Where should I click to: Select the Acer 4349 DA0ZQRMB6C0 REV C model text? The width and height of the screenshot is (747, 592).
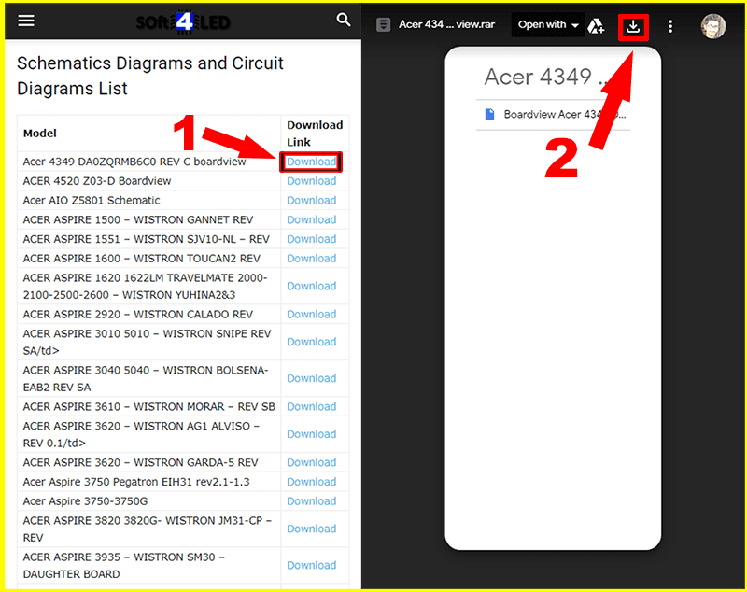134,162
